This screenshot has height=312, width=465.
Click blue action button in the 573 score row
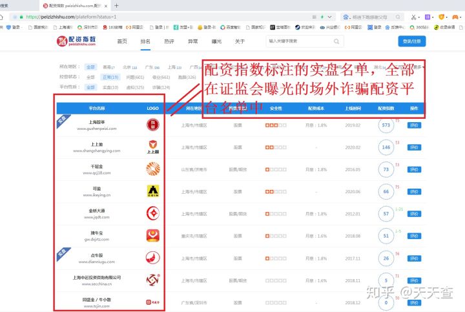coord(414,125)
